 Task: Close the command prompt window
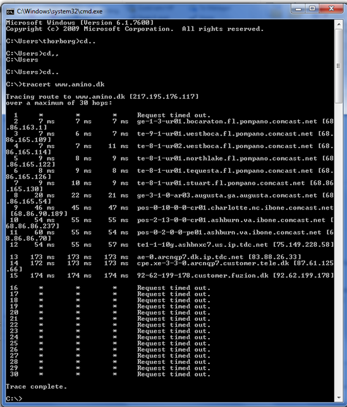tap(331, 9)
